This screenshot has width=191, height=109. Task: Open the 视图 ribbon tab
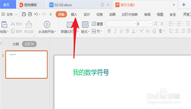point(160,15)
